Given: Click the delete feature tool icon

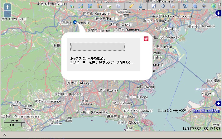Looking at the screenshot, I should click(x=172, y=6).
